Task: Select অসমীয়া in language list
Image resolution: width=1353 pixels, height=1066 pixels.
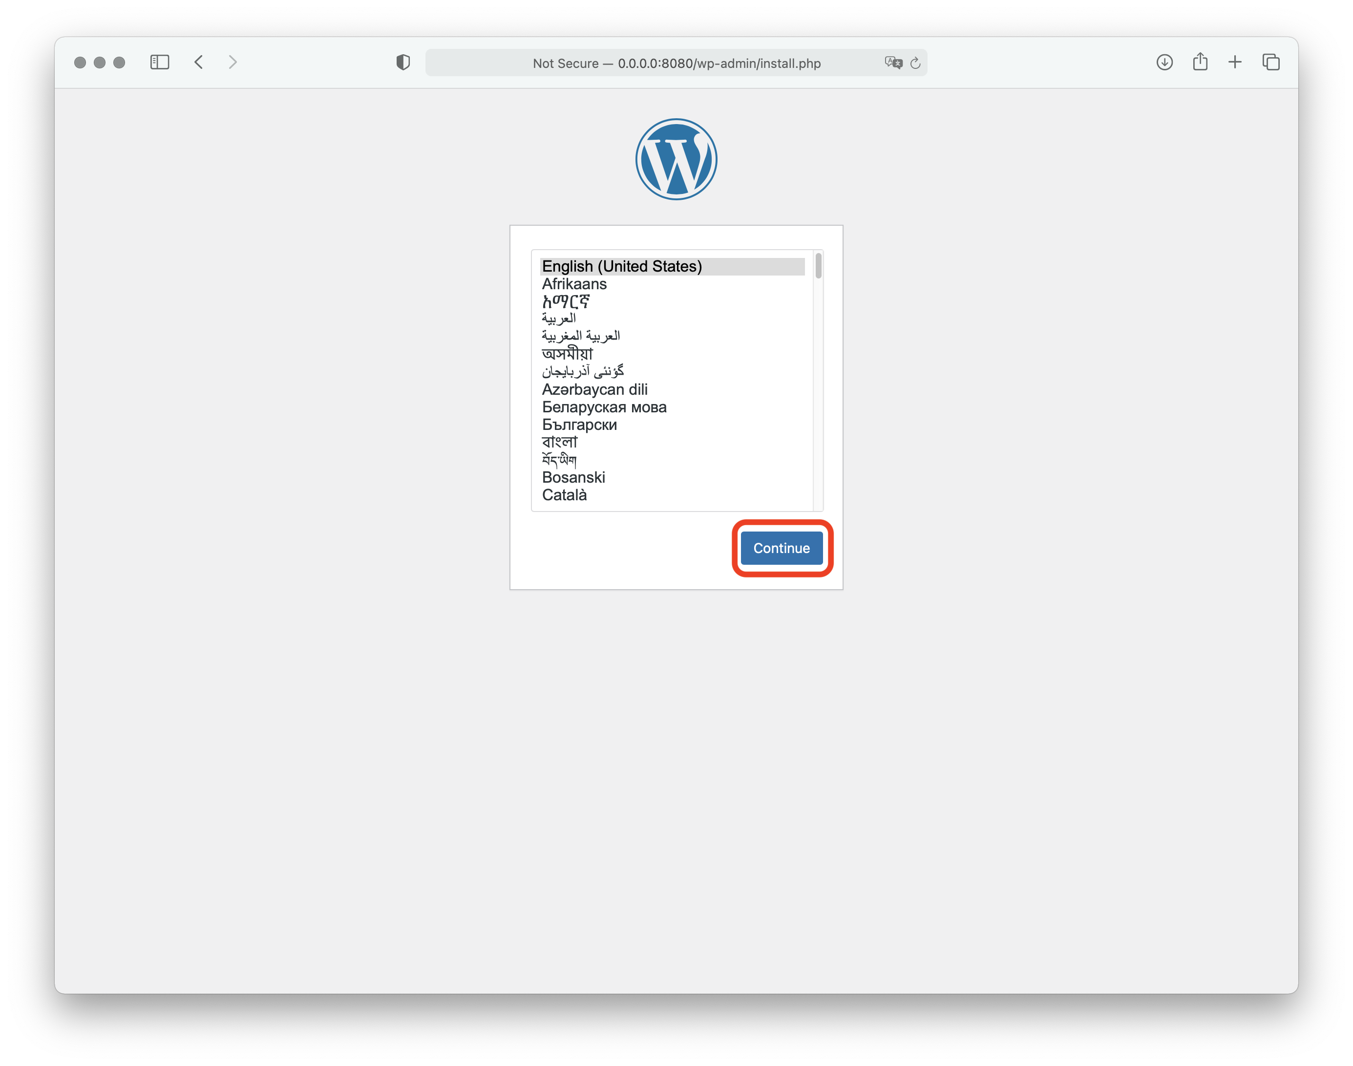Action: point(673,354)
